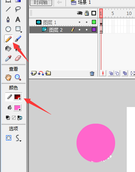This screenshot has width=135, height=172.
Task: Click the pink circle on stage
Action: [96, 143]
